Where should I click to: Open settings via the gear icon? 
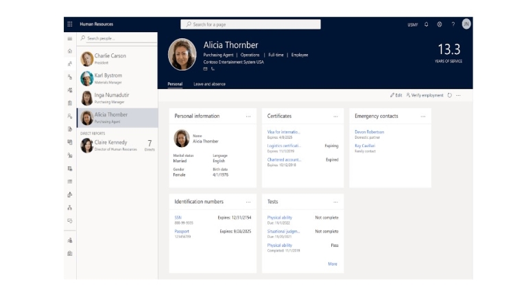440,25
